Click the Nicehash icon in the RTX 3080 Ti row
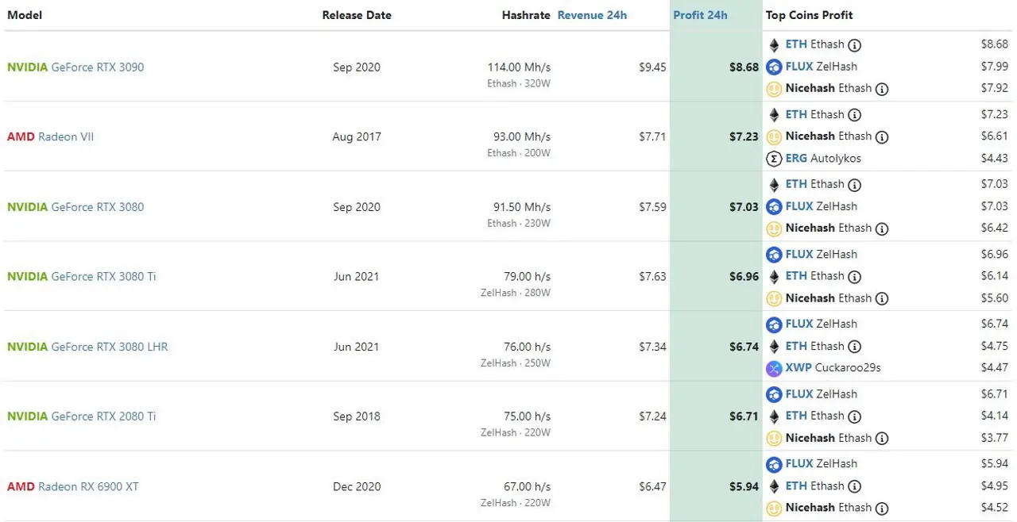Screen dimensions: 1017x522 [774, 299]
